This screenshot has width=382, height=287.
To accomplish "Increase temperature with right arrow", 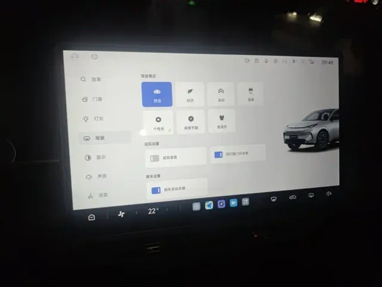I will coord(167,209).
